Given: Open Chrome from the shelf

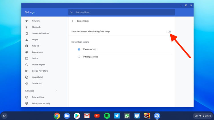Looking at the screenshot, I should 57,116.
